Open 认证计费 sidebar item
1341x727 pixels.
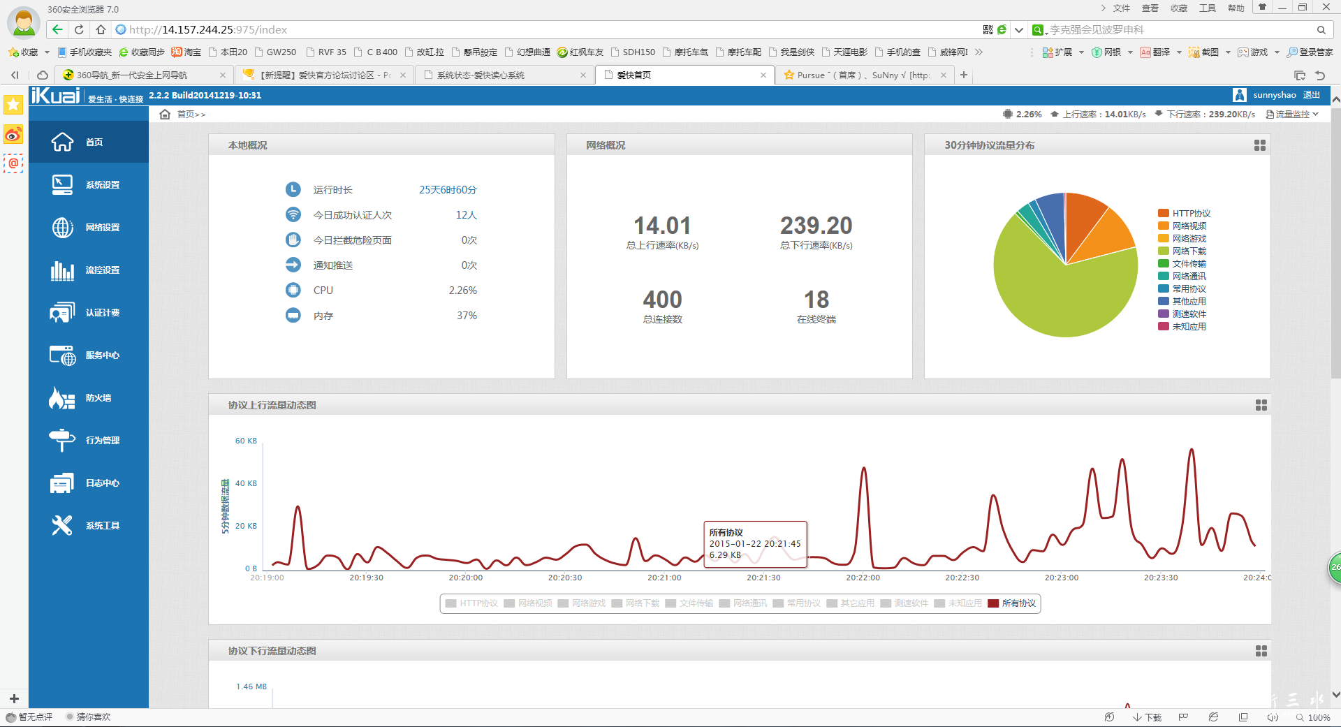(89, 312)
